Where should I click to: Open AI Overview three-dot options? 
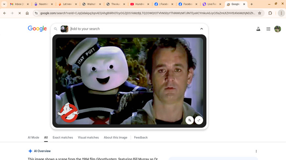point(256,151)
